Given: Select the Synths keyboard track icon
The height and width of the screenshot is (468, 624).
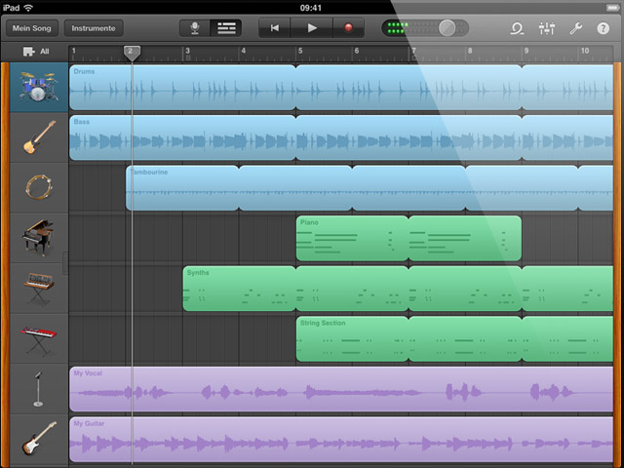Looking at the screenshot, I should click(39, 289).
